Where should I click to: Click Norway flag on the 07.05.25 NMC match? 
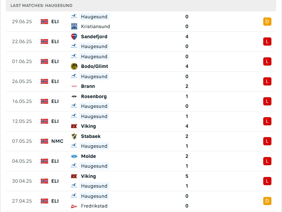coord(44,141)
